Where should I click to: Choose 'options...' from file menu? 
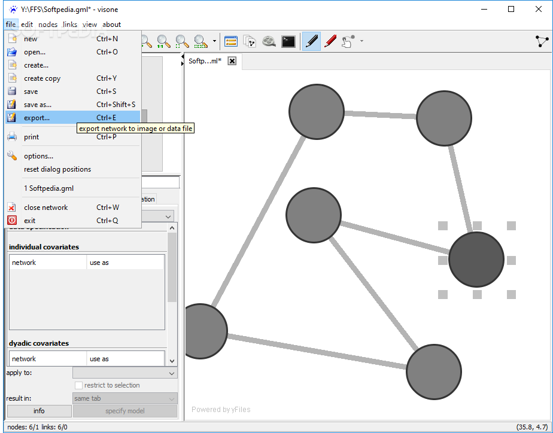pyautogui.click(x=72, y=155)
